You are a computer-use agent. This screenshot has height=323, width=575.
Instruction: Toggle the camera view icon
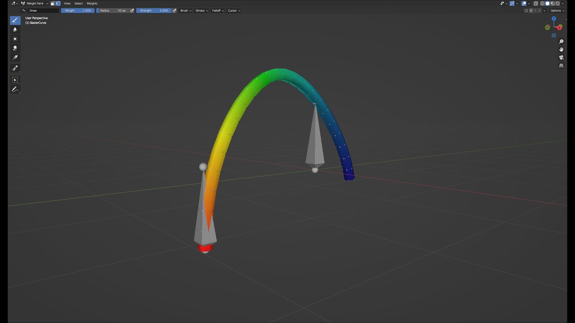click(561, 57)
